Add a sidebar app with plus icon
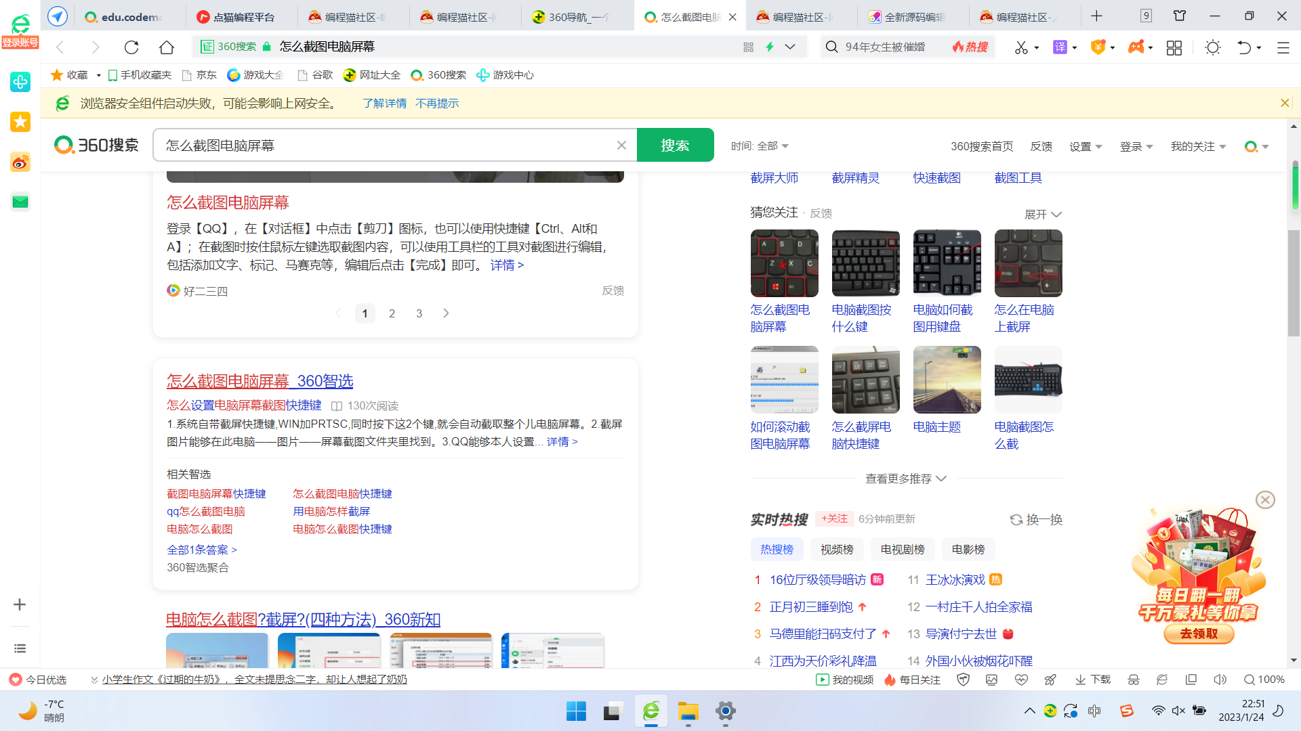This screenshot has width=1301, height=731. tap(20, 604)
